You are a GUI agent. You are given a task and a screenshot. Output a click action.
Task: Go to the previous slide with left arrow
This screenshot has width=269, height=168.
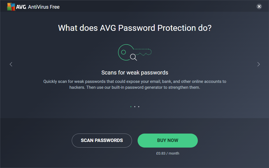11,64
